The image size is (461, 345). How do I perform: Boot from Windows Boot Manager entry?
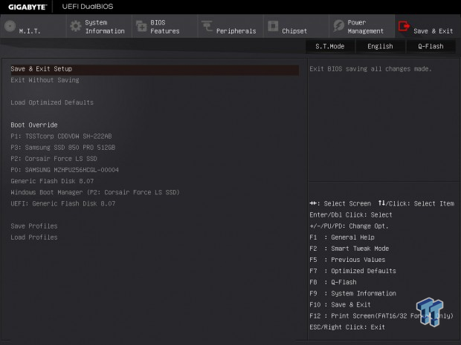point(95,192)
